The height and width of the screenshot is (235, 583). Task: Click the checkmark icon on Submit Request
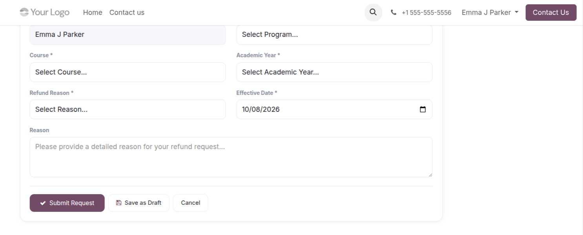43,203
